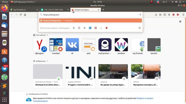Launch Firefox from the dock
This screenshot has height=104, width=186.
5,8
